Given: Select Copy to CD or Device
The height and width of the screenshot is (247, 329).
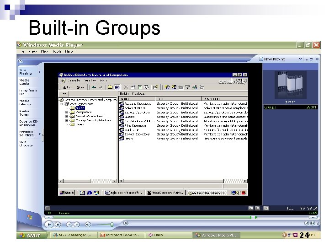Looking at the screenshot, I should point(28,123).
